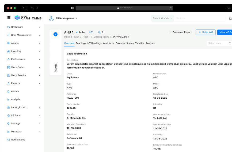Click the Notifications megaphone icon
The width and height of the screenshot is (232, 152).
9,140
